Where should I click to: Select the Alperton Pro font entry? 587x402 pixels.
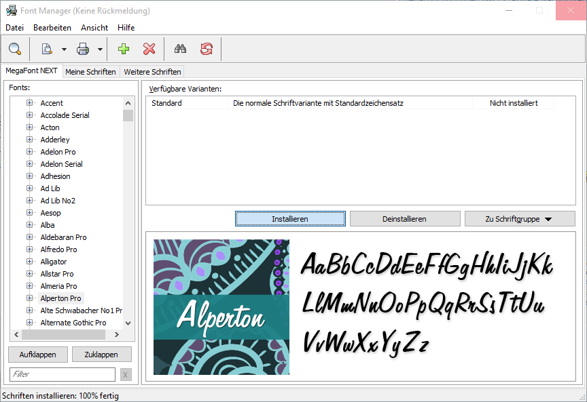(60, 298)
